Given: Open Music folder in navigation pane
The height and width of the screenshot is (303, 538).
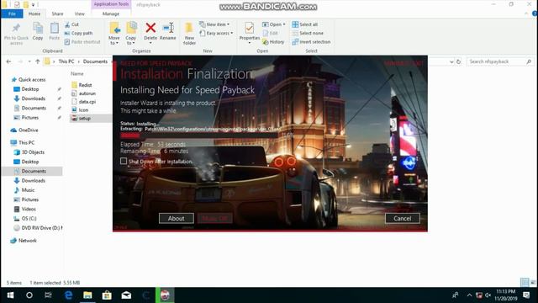Looking at the screenshot, I should pyautogui.click(x=24, y=190).
